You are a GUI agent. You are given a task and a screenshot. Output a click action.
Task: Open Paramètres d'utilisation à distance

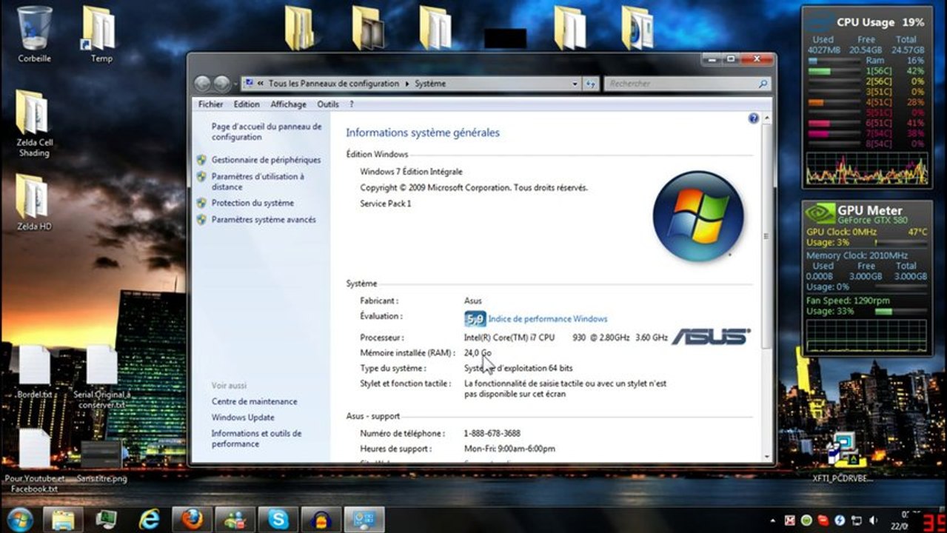pos(258,181)
